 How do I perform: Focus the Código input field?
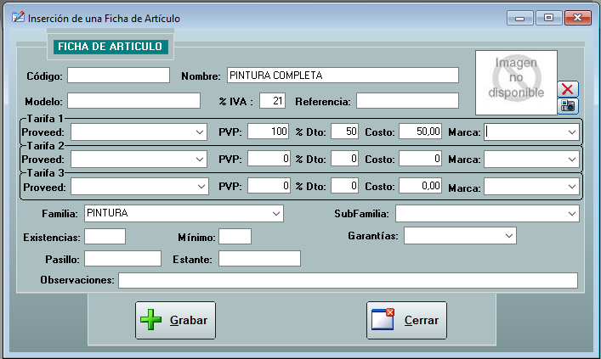(x=118, y=75)
